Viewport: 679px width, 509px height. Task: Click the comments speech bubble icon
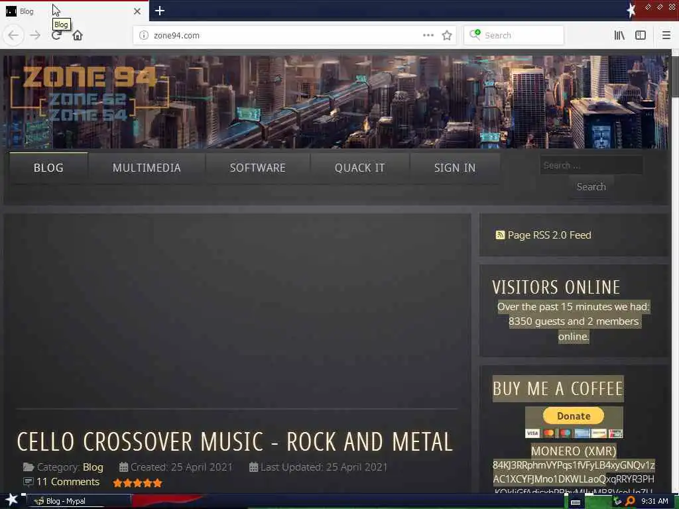(x=28, y=482)
